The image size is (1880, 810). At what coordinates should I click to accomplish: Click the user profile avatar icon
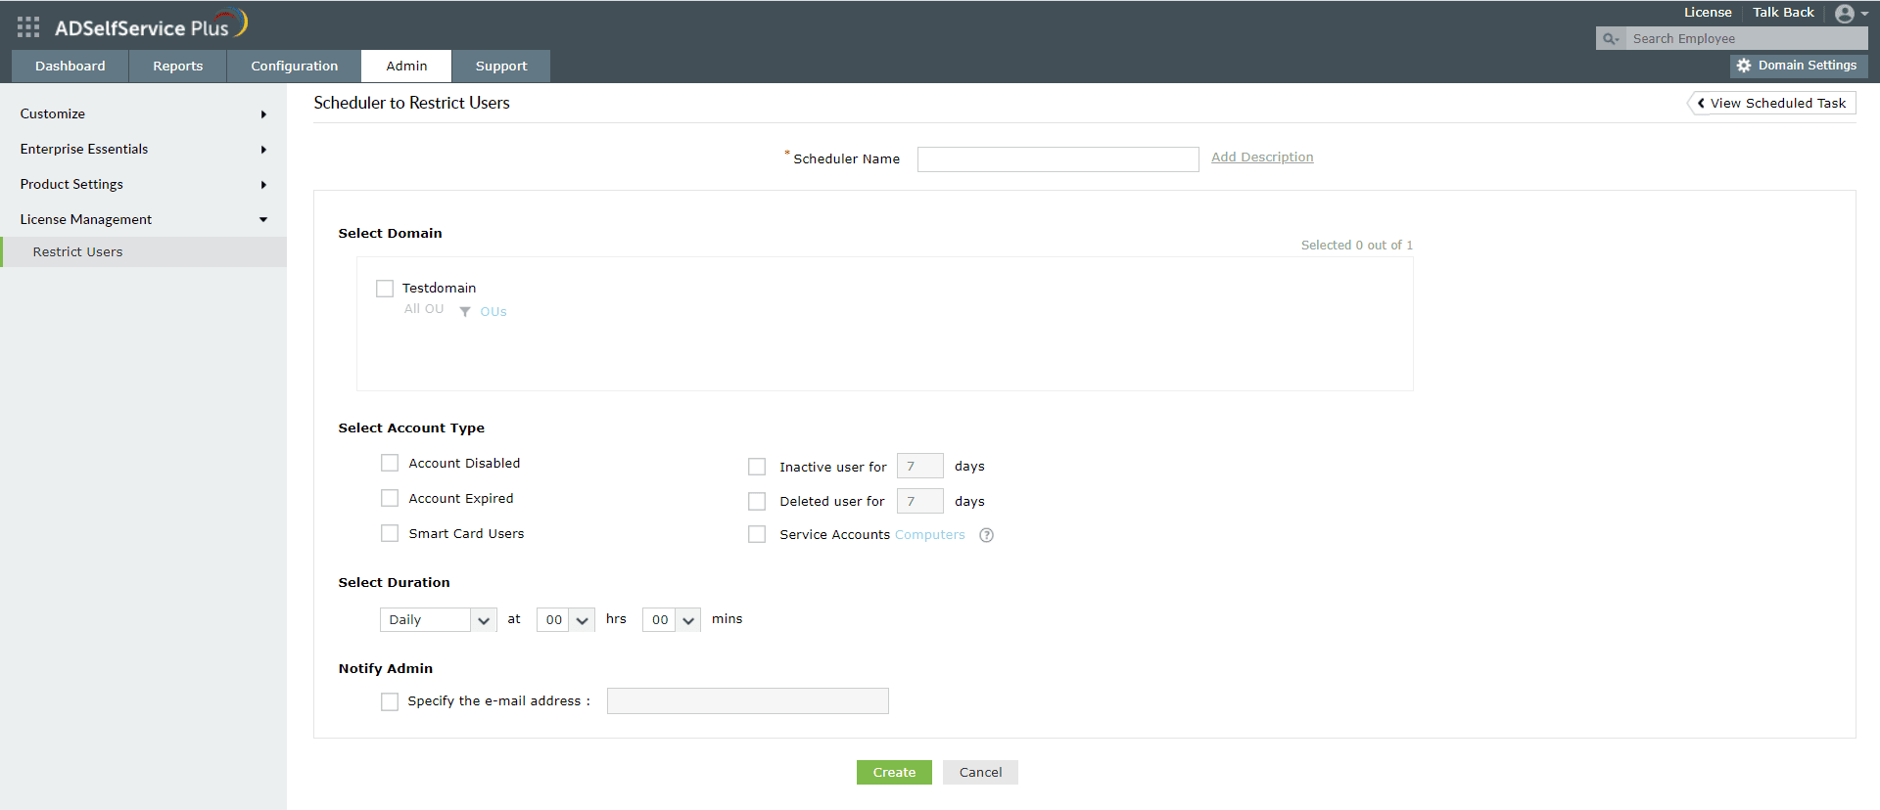[1845, 14]
